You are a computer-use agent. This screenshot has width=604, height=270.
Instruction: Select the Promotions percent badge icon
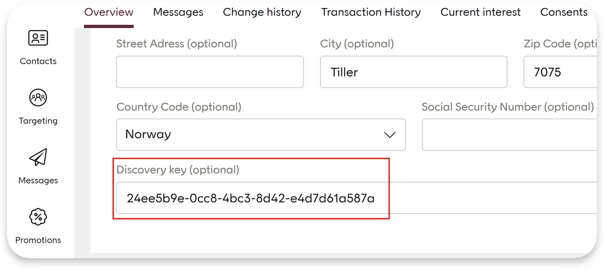[x=38, y=217]
